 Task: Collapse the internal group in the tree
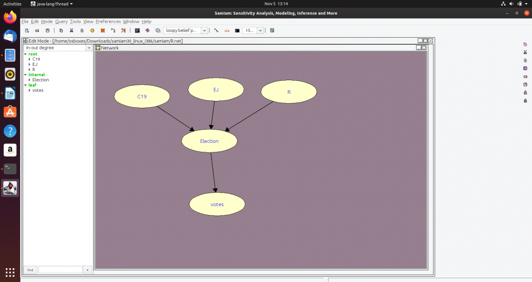point(25,75)
